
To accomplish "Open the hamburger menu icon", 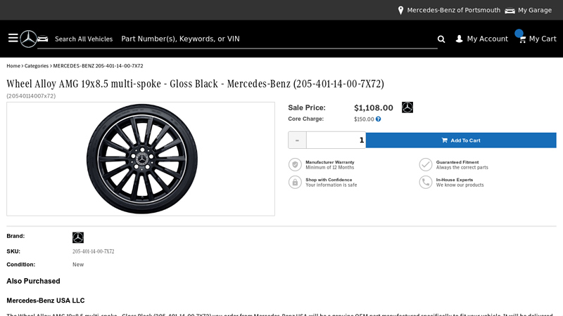I will coord(13,38).
